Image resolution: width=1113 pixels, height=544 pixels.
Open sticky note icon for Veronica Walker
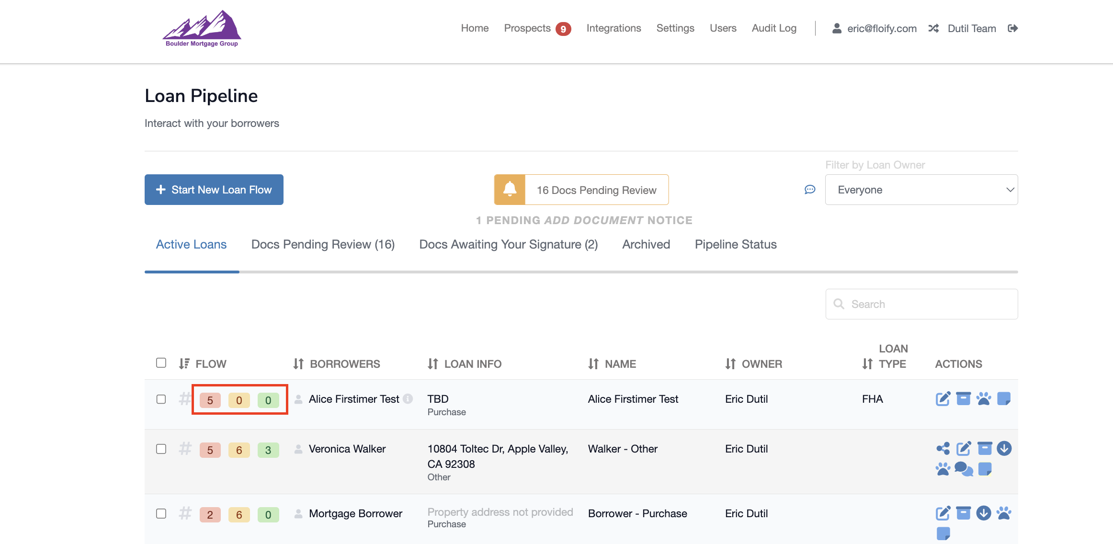click(x=985, y=469)
